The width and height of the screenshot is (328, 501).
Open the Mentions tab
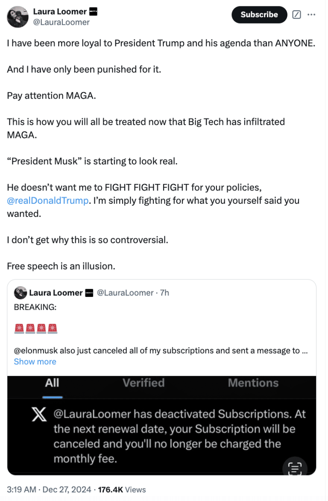pos(253,383)
